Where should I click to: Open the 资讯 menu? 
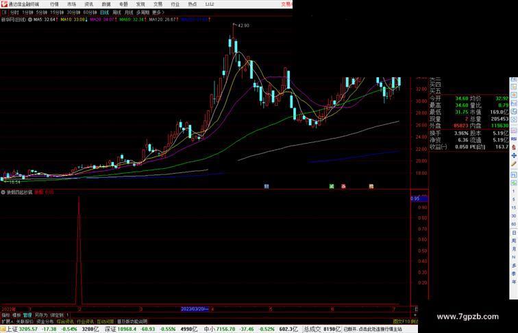click(x=88, y=4)
